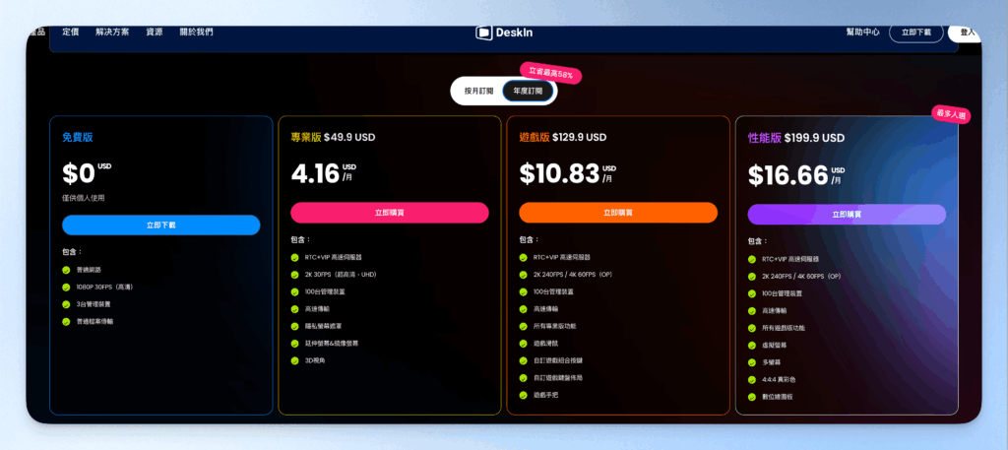Click orange 立即購買 button for 遊戲版
Viewport: 1008px width, 450px height.
pos(618,213)
